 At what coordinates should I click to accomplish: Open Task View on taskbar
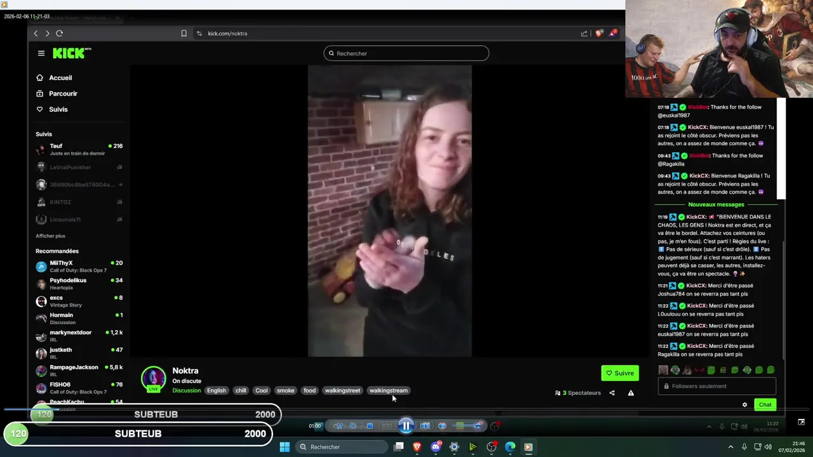(399, 447)
